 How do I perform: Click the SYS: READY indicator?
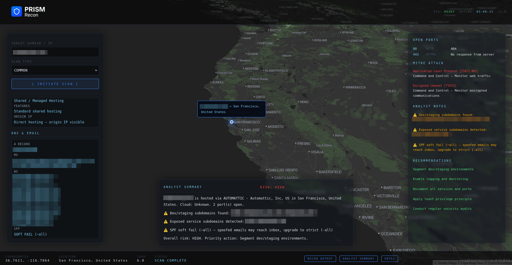tap(444, 12)
